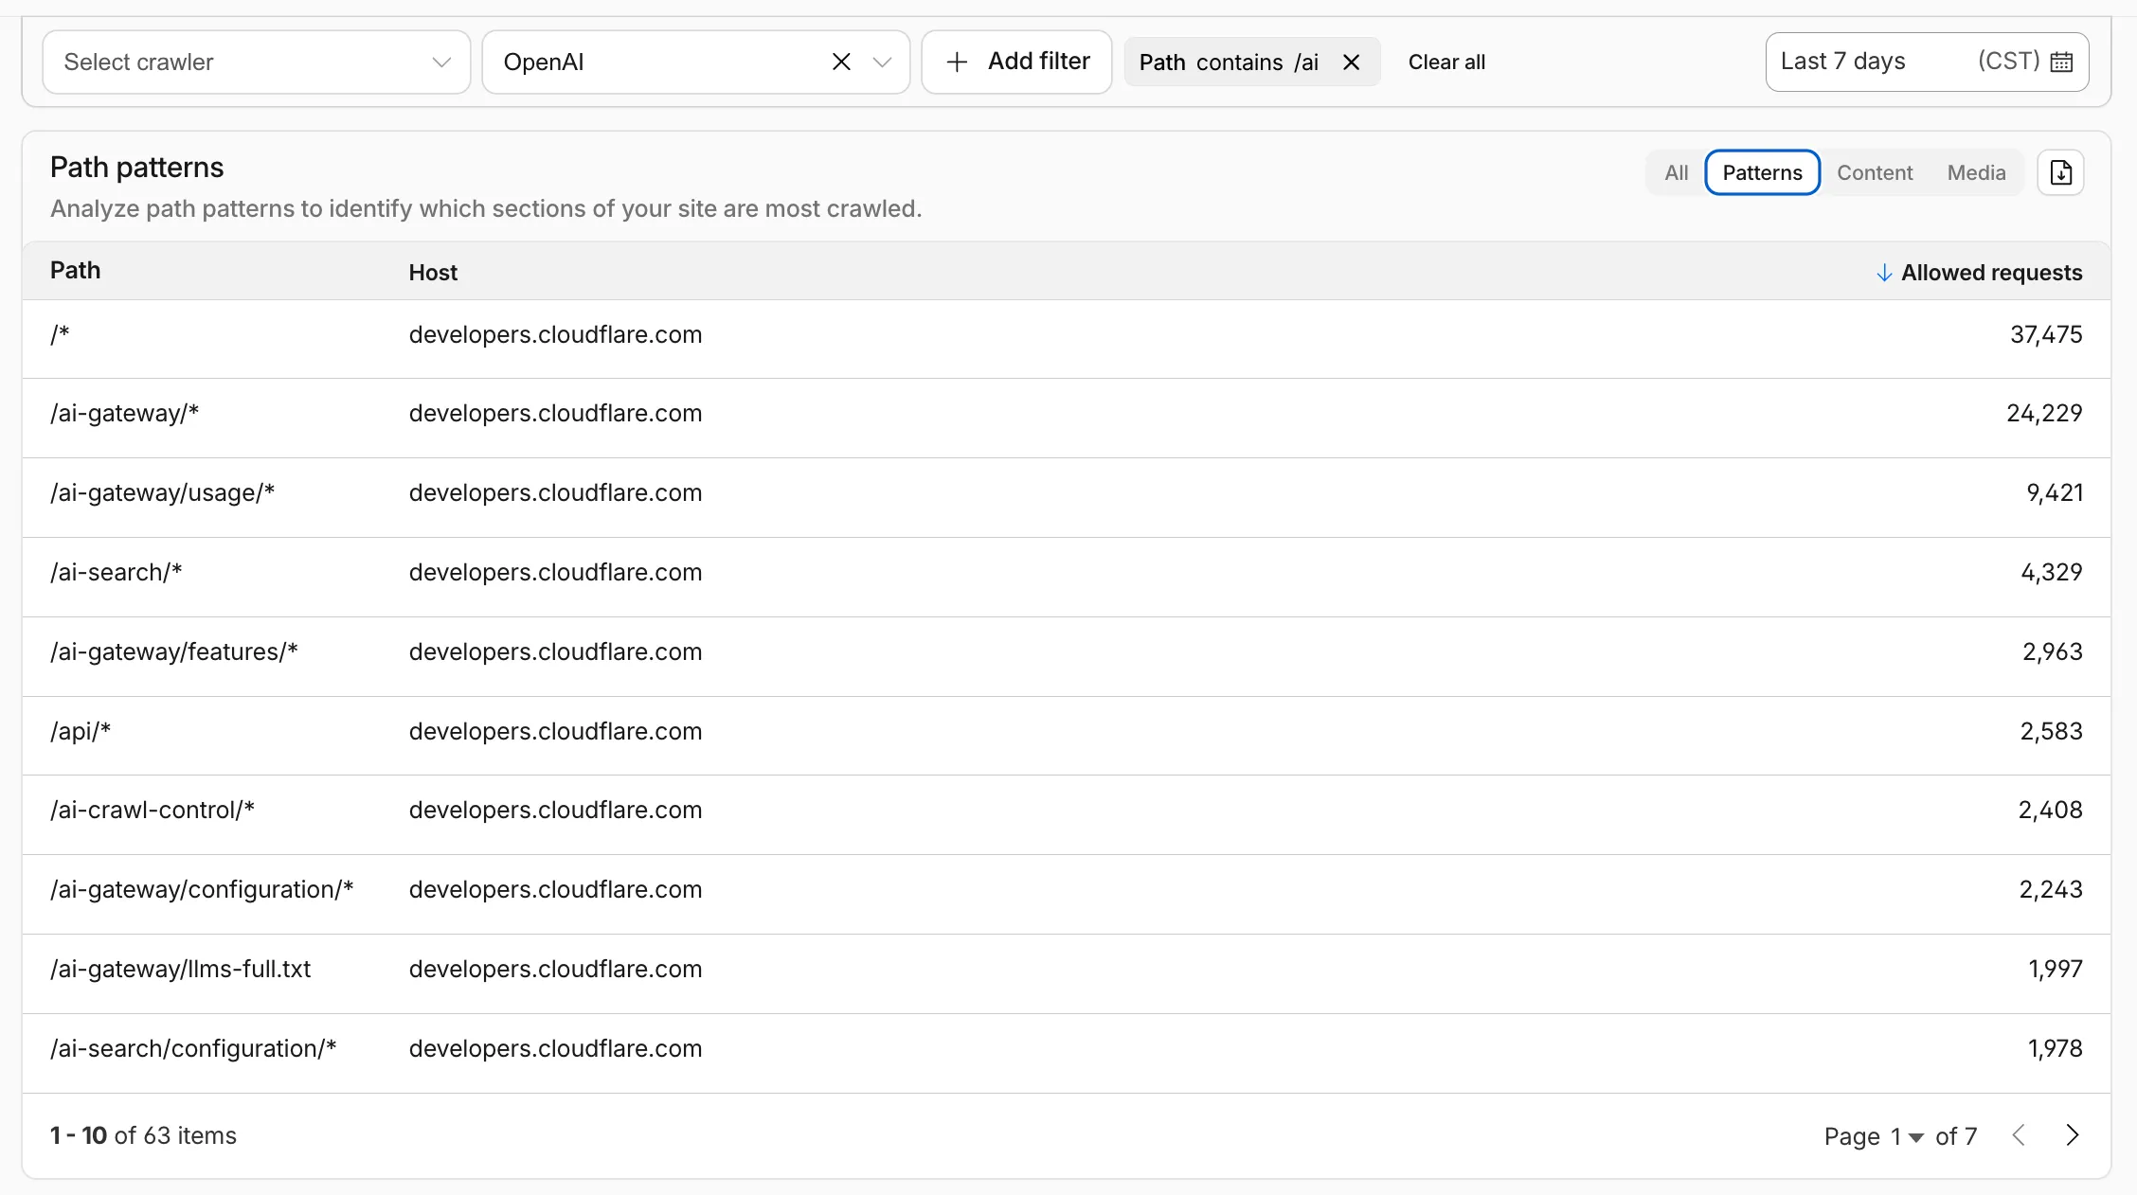The width and height of the screenshot is (2137, 1195).
Task: Click Clear all filters link
Action: [x=1446, y=62]
